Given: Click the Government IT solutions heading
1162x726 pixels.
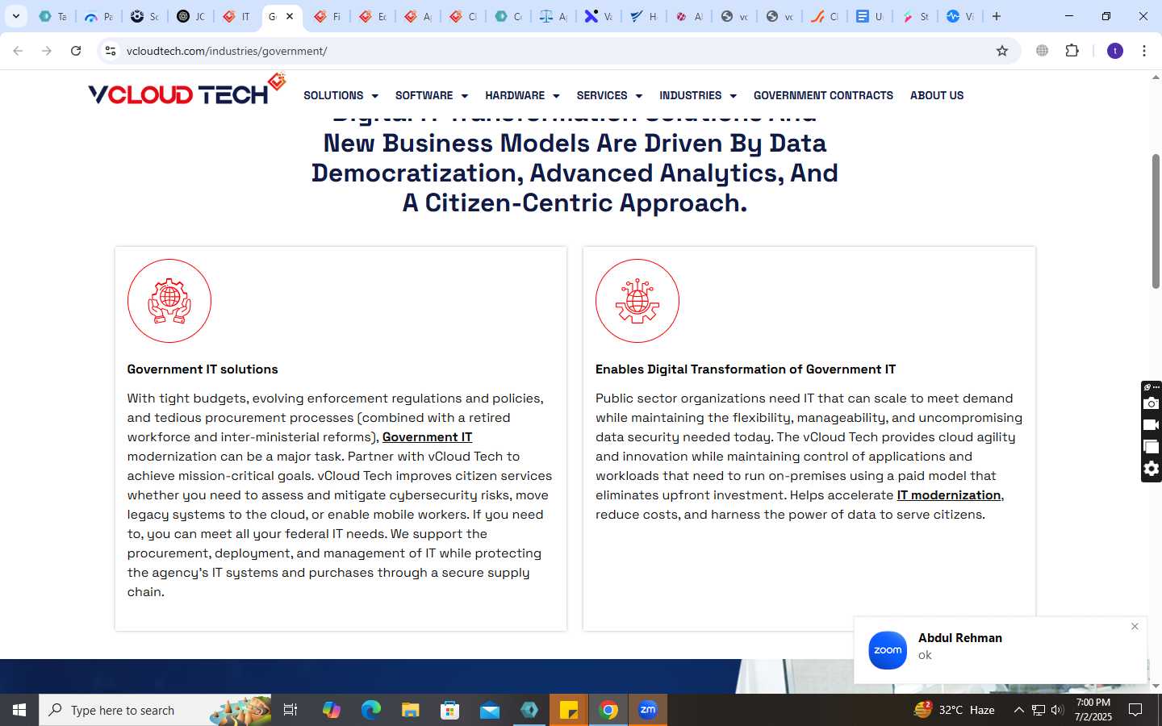Looking at the screenshot, I should (x=203, y=369).
